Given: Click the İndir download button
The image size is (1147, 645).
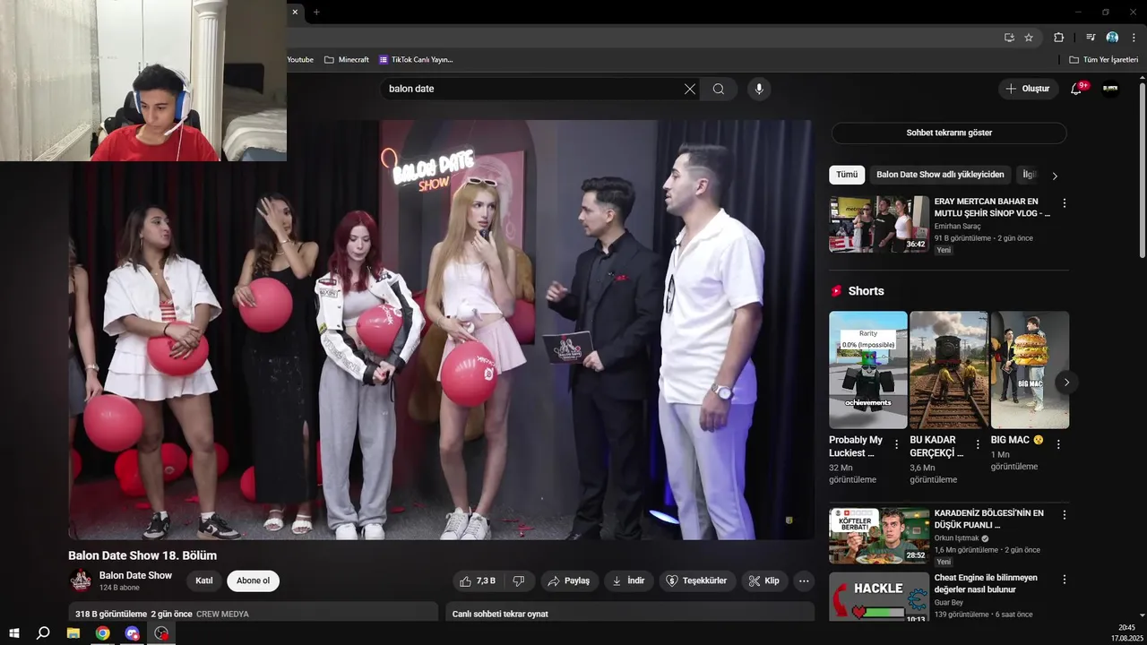Looking at the screenshot, I should [628, 580].
